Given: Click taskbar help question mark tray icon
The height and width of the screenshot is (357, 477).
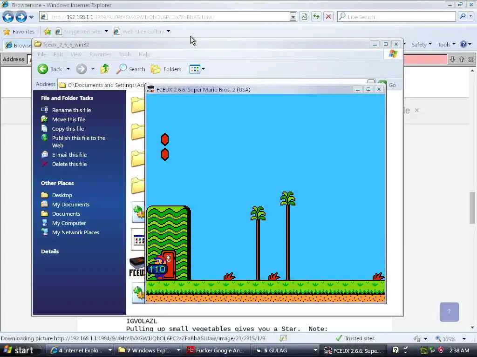Looking at the screenshot, I should click(395, 350).
